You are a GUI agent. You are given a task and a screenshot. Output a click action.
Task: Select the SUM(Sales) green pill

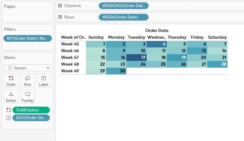click(31, 110)
